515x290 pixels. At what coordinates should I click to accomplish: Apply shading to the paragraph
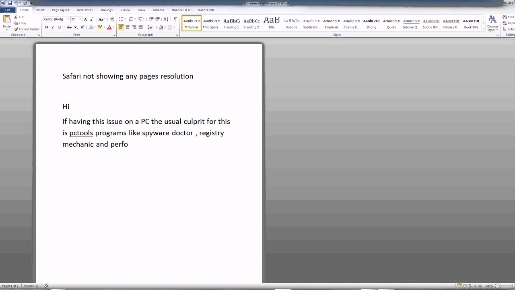(161, 27)
